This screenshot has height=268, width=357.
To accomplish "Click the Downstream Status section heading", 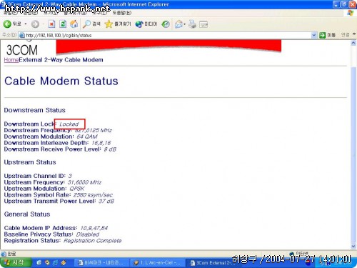I will [x=34, y=110].
